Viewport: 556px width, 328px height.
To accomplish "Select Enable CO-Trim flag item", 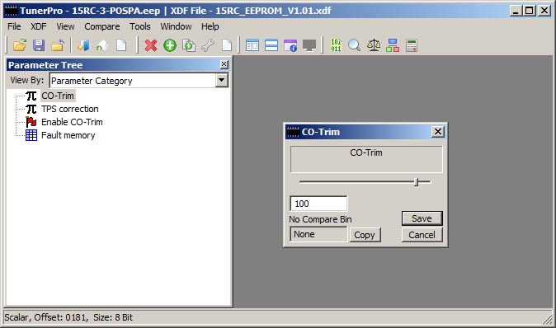I will point(72,122).
